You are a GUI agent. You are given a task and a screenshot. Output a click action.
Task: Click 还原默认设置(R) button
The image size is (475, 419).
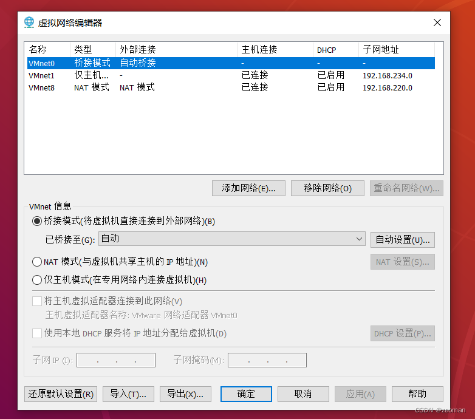tap(61, 394)
